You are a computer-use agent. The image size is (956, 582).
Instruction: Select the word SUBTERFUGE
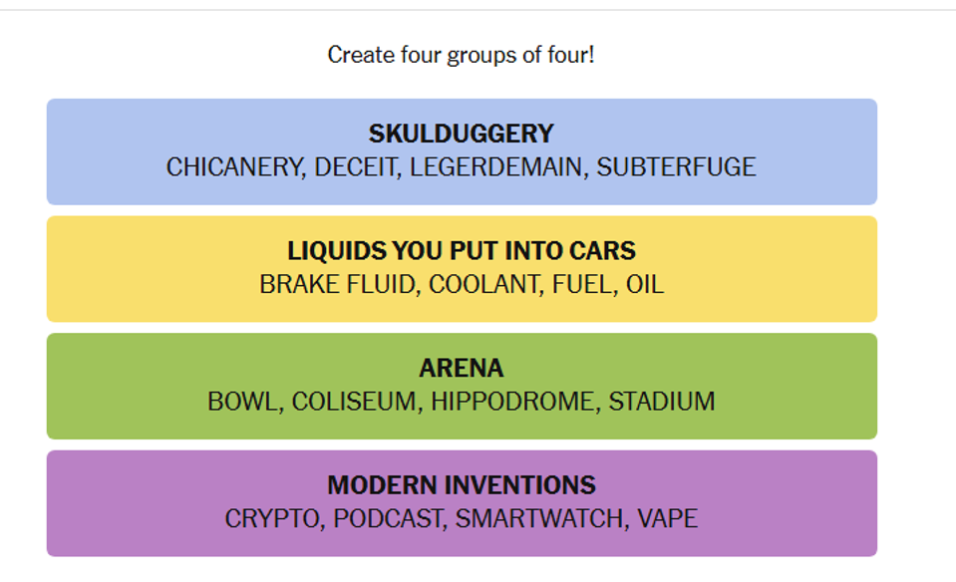click(x=676, y=167)
